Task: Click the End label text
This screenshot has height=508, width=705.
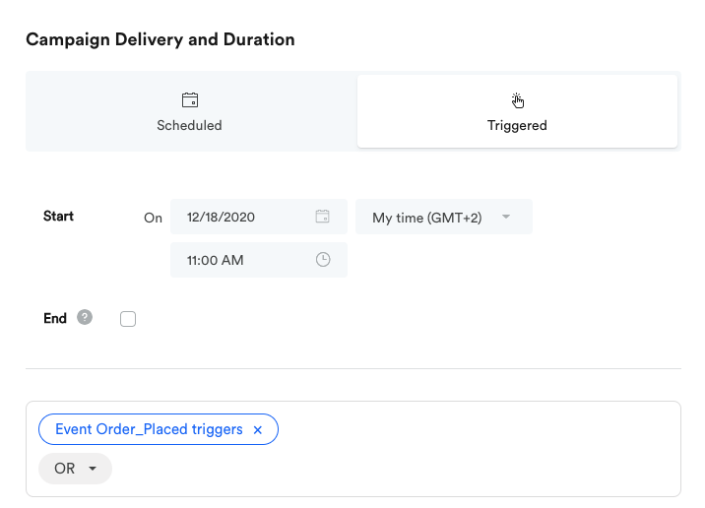Action: (55, 318)
